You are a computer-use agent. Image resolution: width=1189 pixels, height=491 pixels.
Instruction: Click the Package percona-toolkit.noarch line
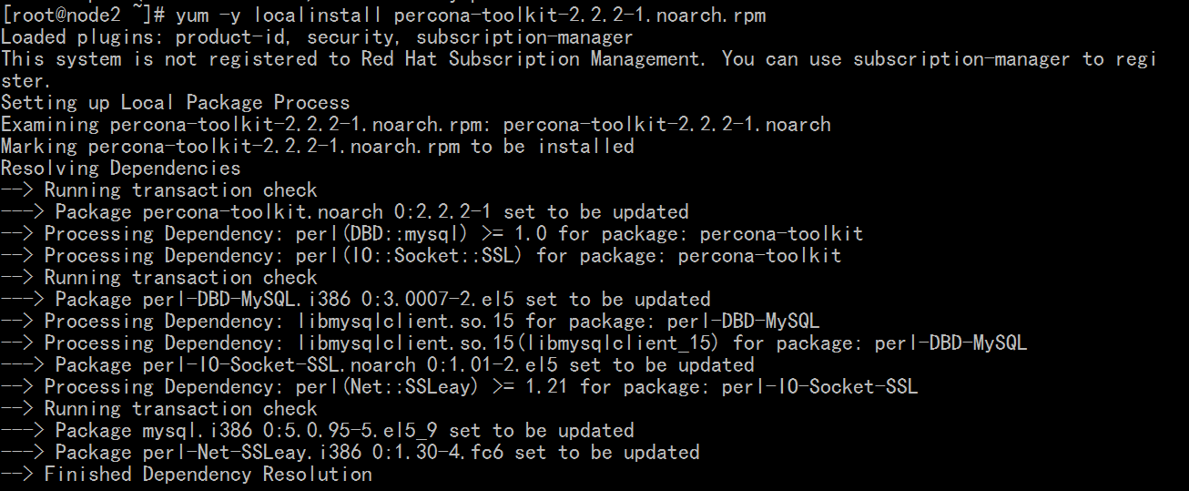tap(345, 212)
